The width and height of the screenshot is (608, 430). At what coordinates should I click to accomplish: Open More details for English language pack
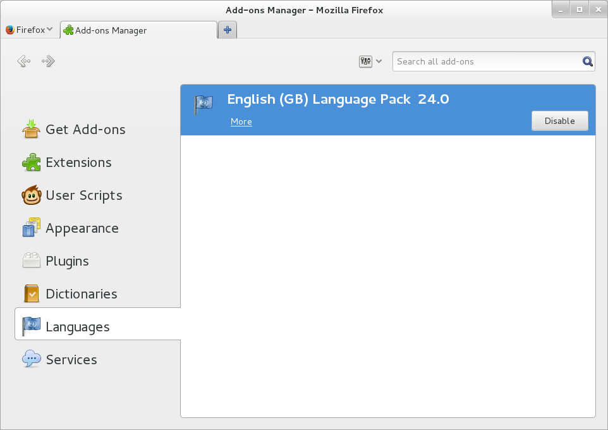pos(241,122)
